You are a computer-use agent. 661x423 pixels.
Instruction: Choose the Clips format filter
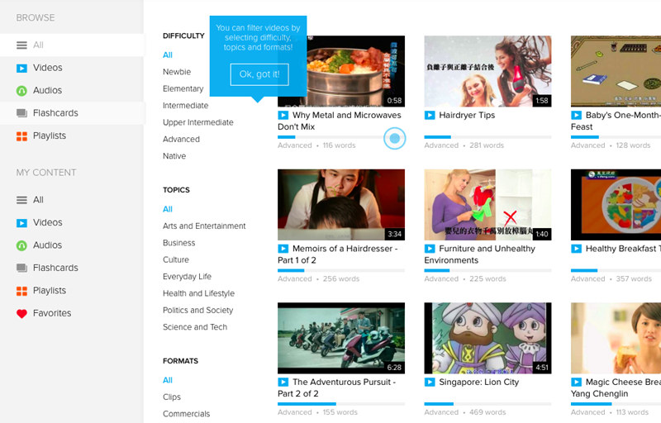pos(173,397)
